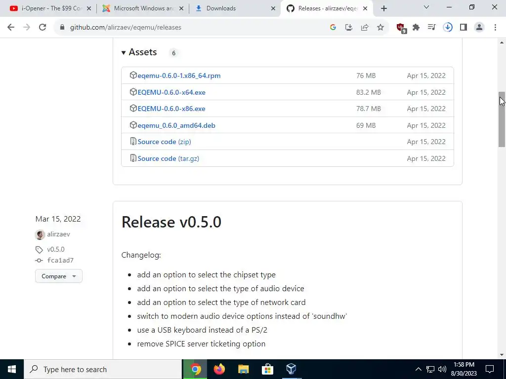Download Source code (zip)

[164, 142]
